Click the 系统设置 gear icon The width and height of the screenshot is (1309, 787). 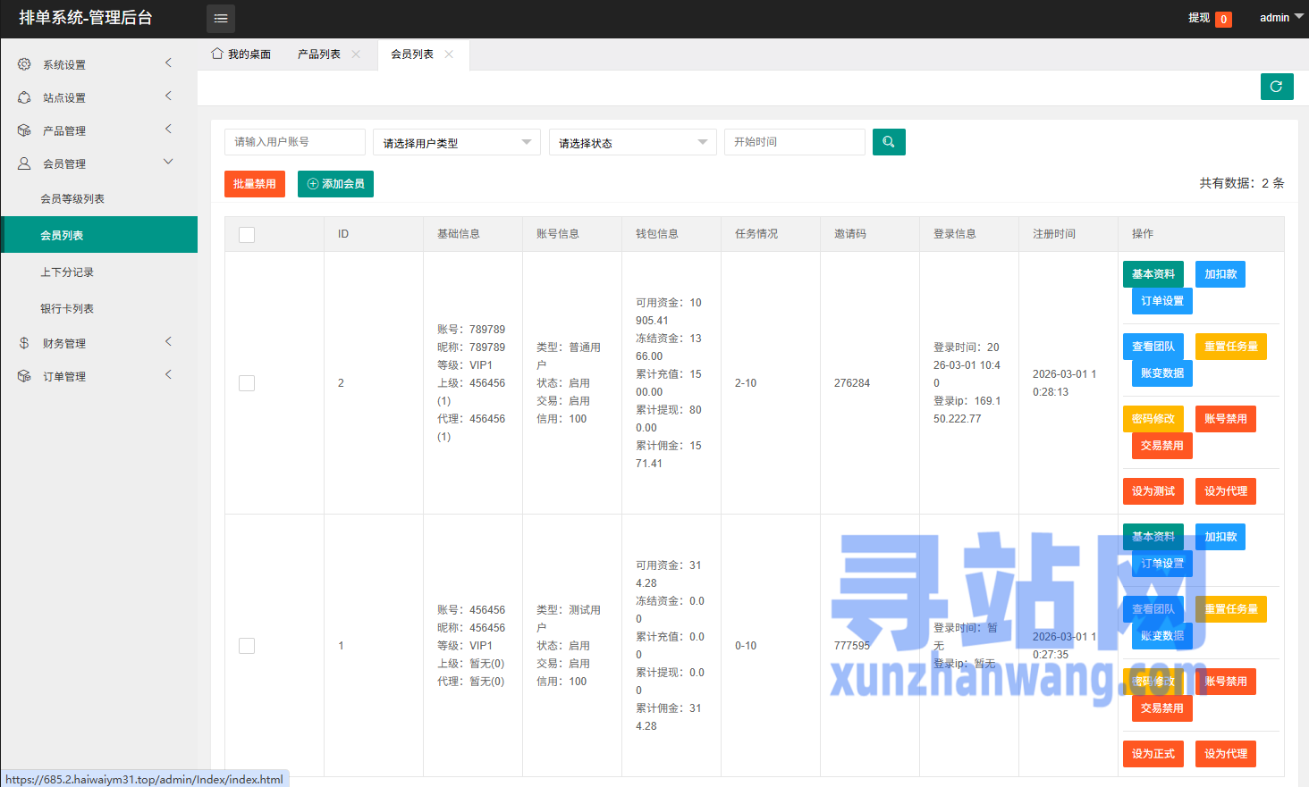coord(24,64)
